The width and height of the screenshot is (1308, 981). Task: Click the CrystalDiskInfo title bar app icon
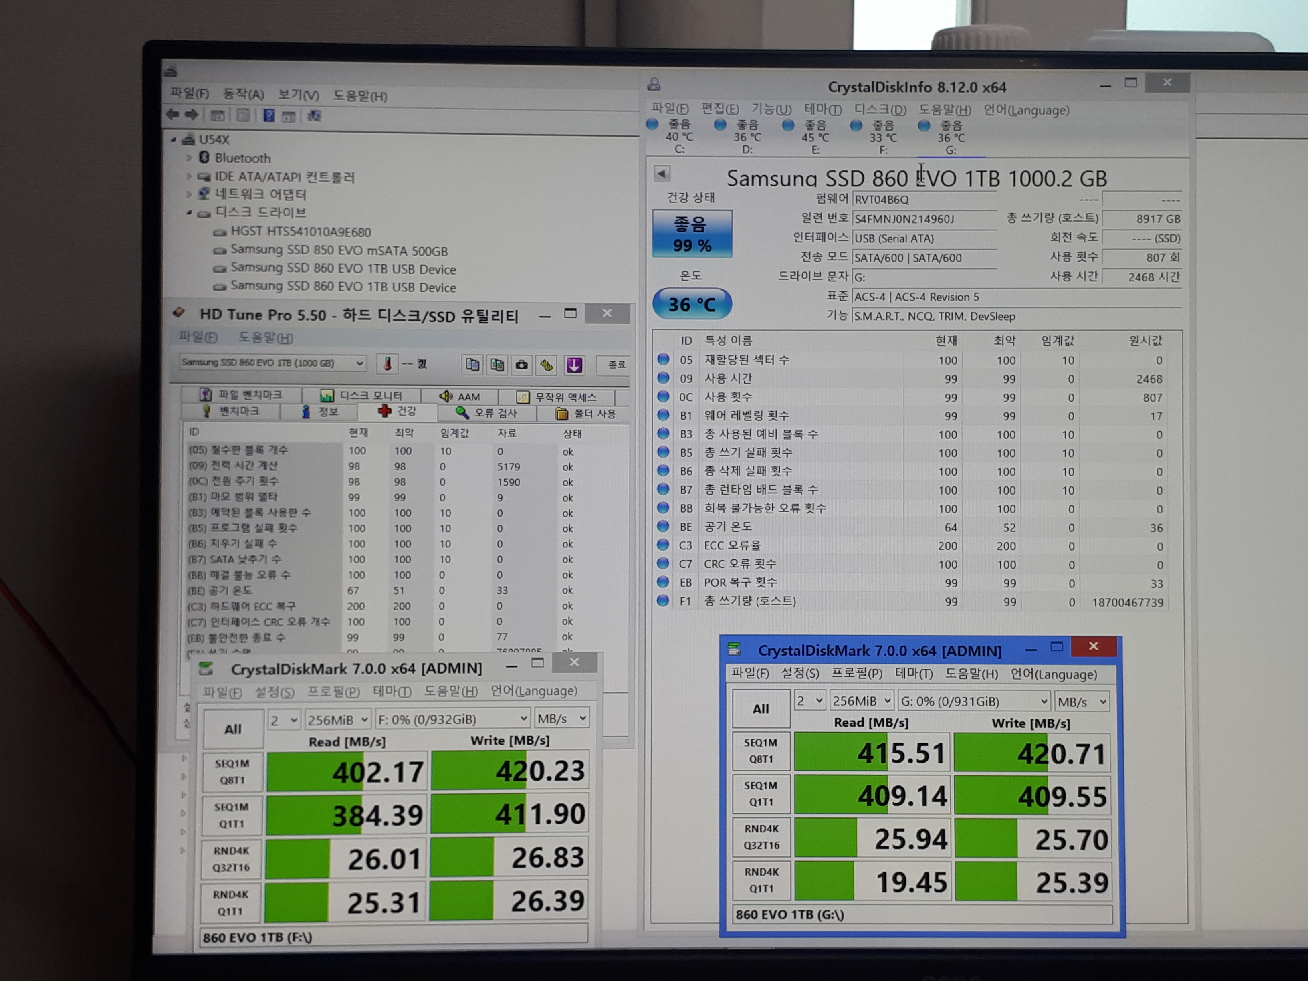pyautogui.click(x=654, y=85)
